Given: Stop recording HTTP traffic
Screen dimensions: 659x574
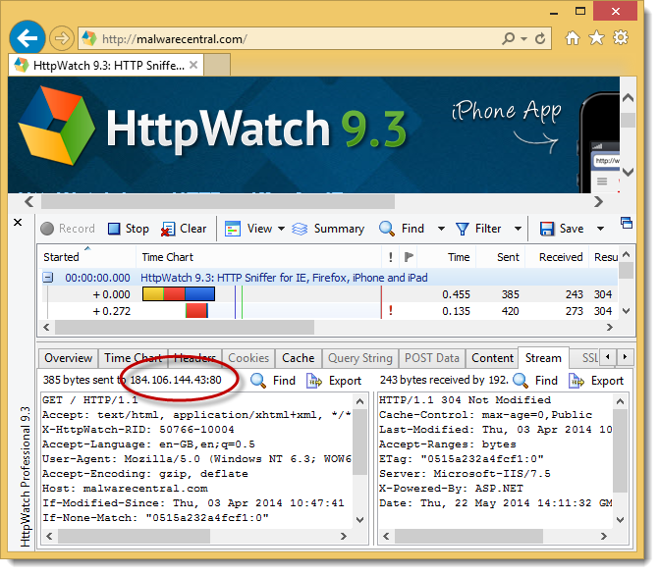Looking at the screenshot, I should pyautogui.click(x=129, y=229).
